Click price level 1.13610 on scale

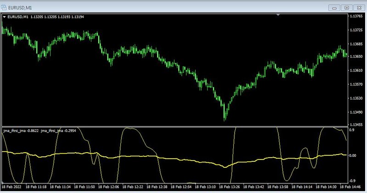pos(356,70)
